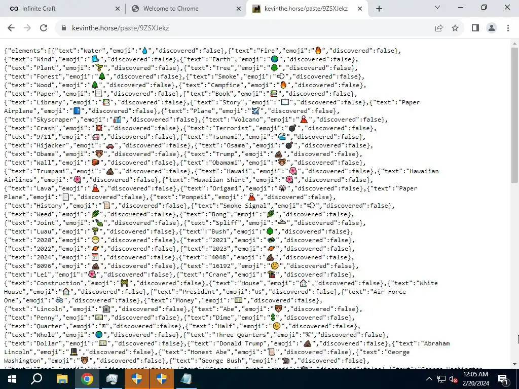The height and width of the screenshot is (389, 519).
Task: Open the notification center
Action: tap(502, 379)
